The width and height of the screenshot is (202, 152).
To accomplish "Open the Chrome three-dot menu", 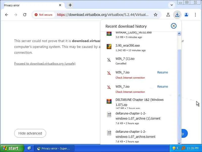I will click(x=195, y=15).
